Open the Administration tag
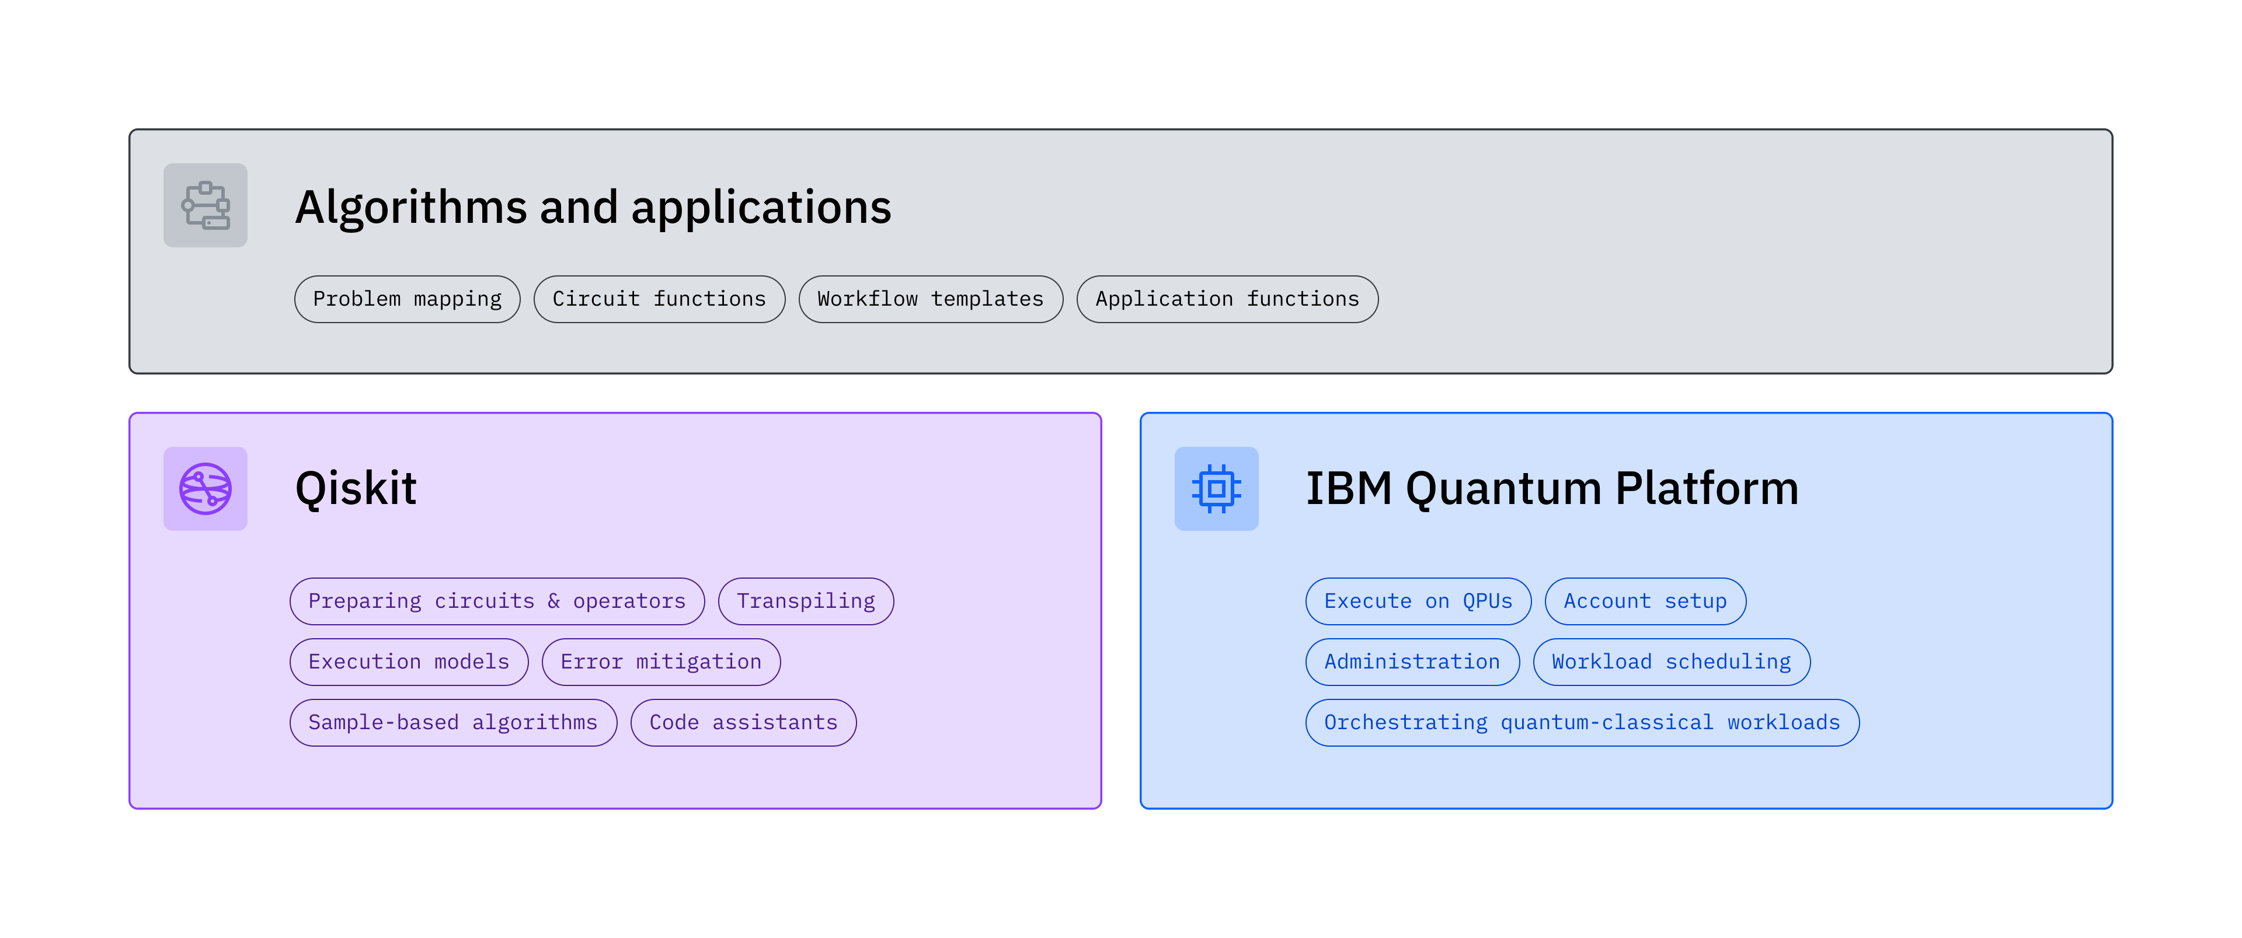The height and width of the screenshot is (938, 2242). [1412, 661]
